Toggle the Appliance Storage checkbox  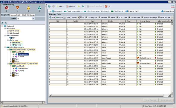coord(142,18)
